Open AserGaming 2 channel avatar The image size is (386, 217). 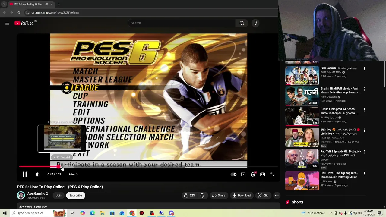(21, 195)
